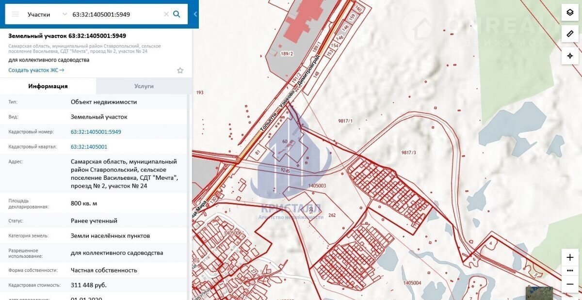This screenshot has height=300, width=582.
Task: Open the map layers panel
Action: [570, 13]
